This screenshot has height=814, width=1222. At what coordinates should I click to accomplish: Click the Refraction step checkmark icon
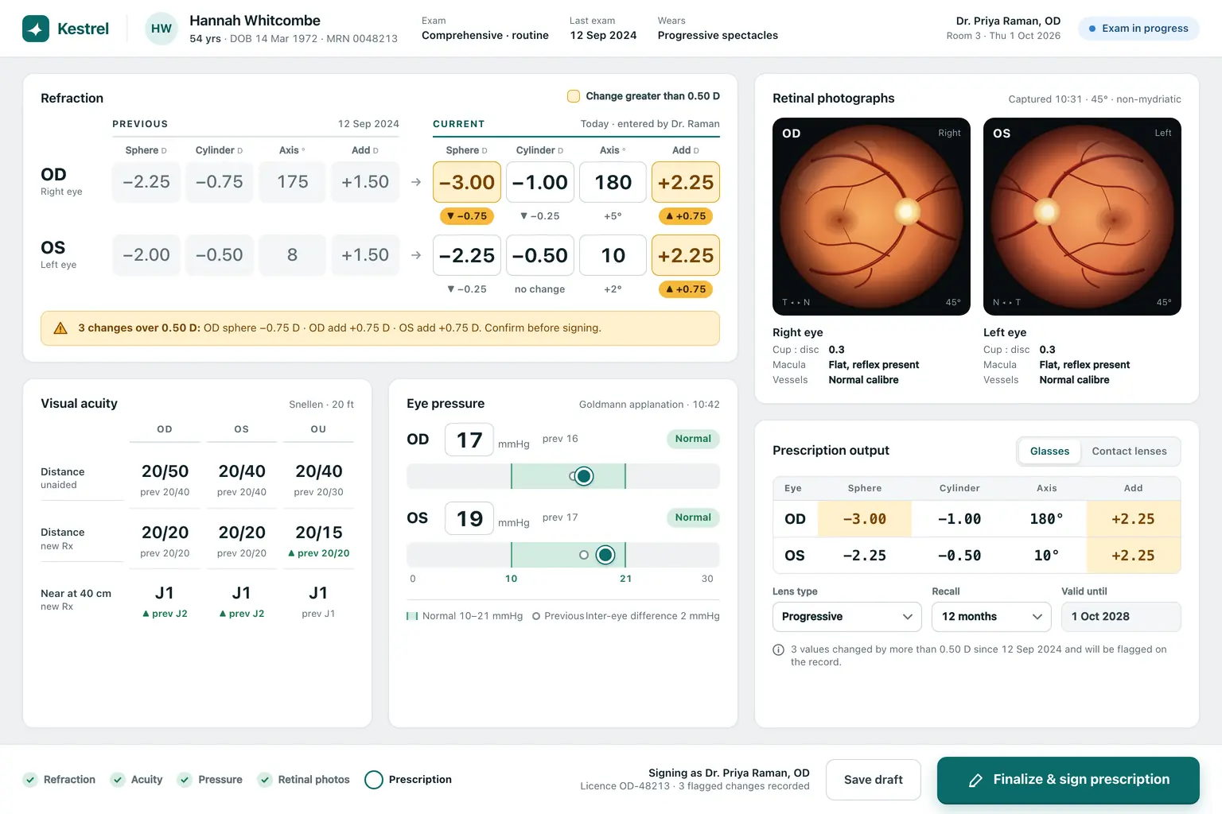click(30, 780)
